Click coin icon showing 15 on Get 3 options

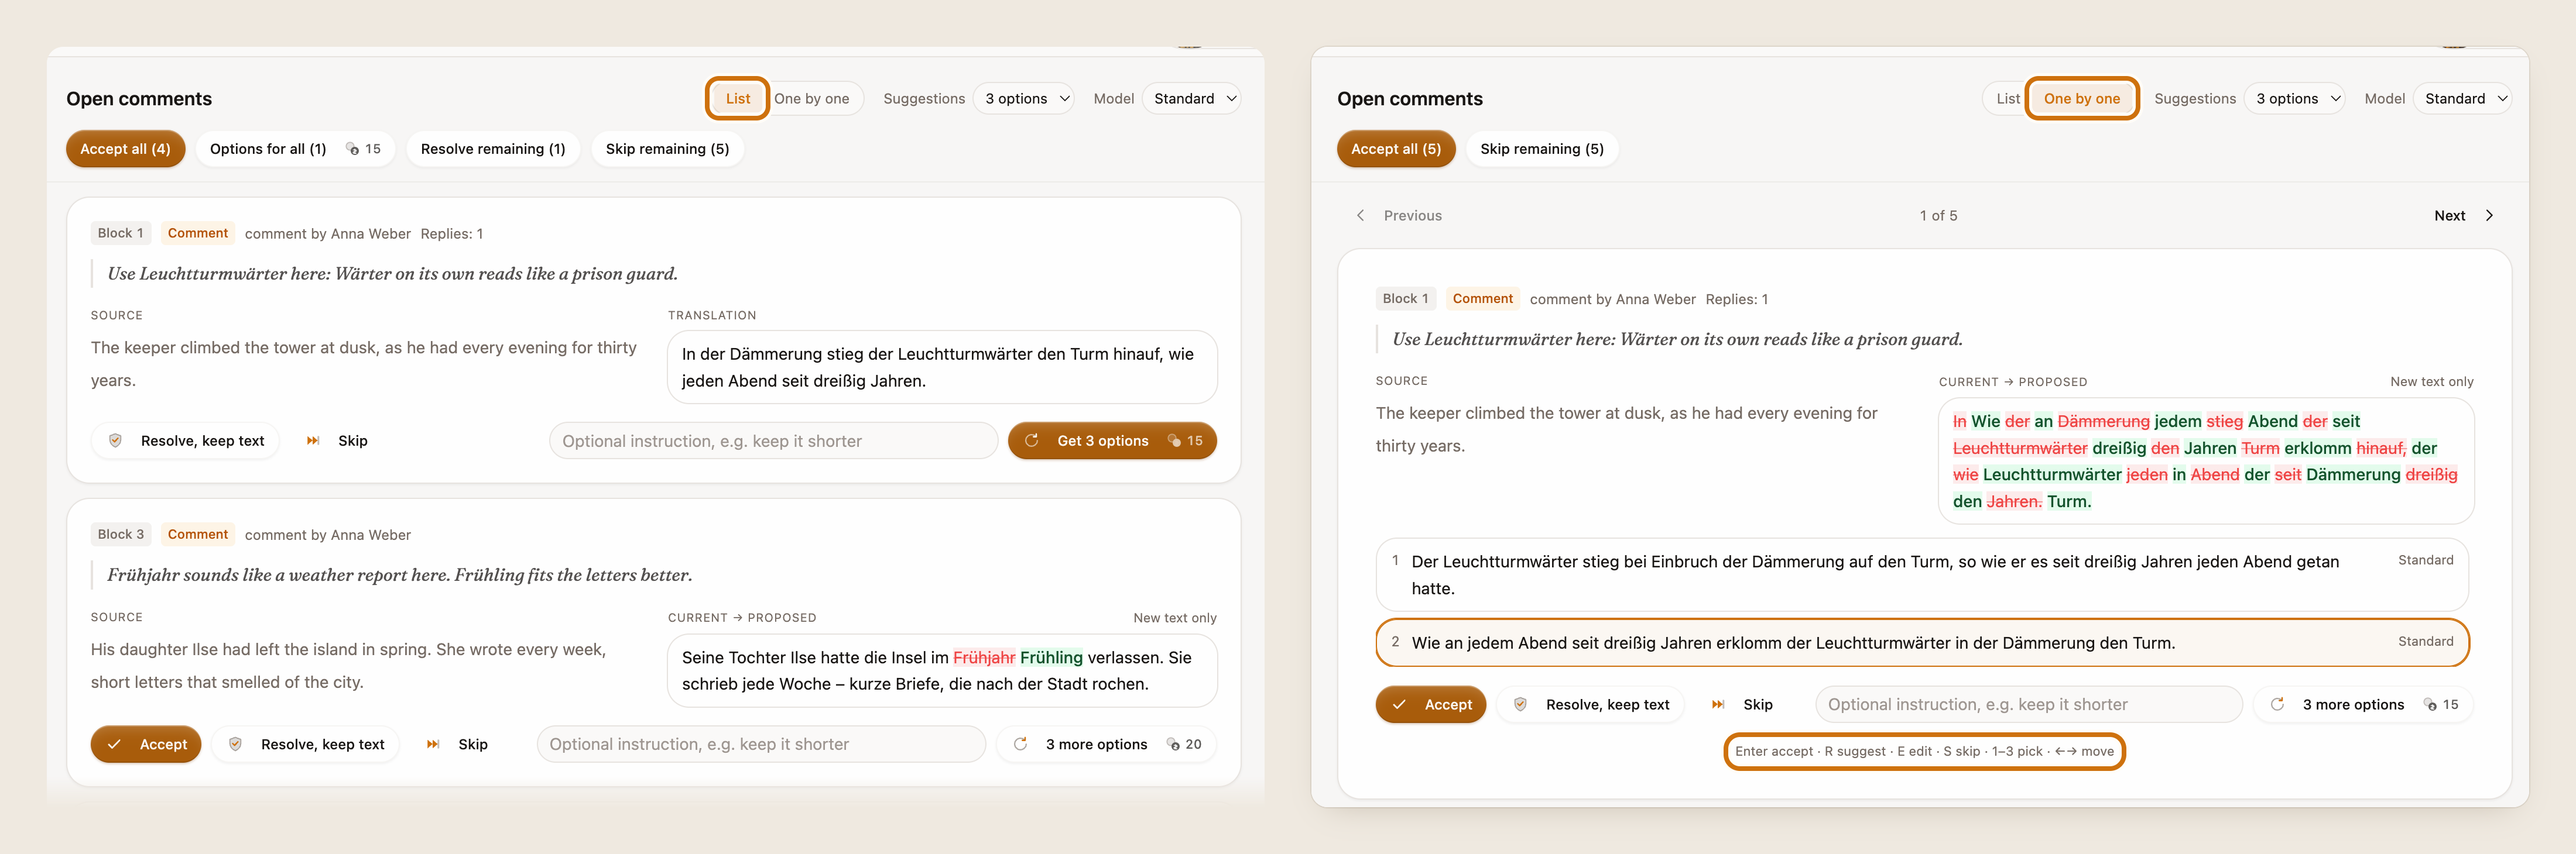(x=1174, y=440)
